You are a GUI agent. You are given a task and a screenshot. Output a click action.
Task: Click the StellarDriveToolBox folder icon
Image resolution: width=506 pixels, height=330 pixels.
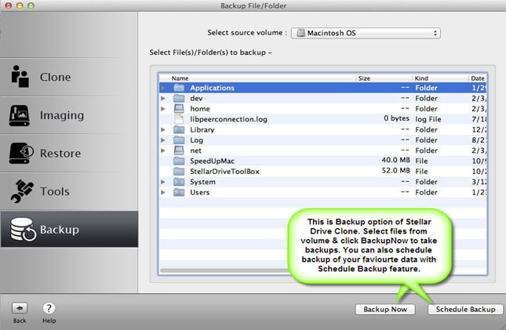click(179, 172)
